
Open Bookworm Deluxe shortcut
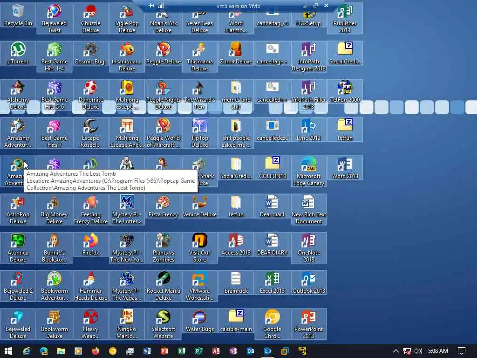pyautogui.click(x=54, y=324)
